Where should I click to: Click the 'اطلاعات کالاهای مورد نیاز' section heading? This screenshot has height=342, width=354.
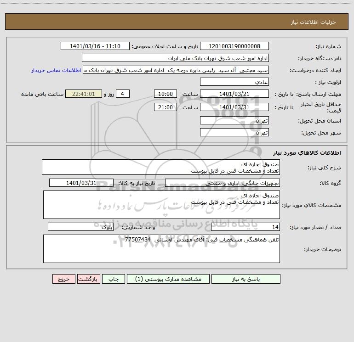307,153
